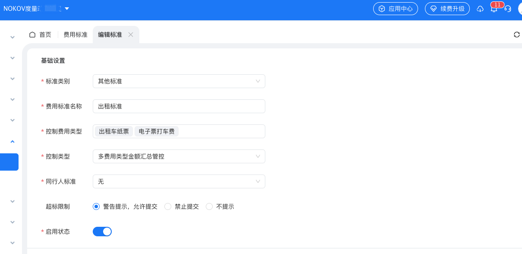Click the hexagon icon inside 应用中心 button
Screen dimensions: 522x254
(381, 8)
